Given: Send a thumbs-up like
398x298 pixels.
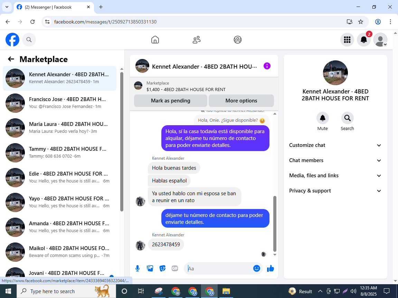Looking at the screenshot, I should (271, 268).
